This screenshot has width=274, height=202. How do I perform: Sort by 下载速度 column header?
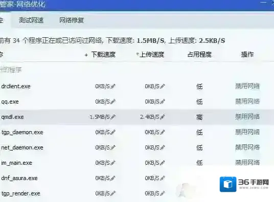coord(103,55)
